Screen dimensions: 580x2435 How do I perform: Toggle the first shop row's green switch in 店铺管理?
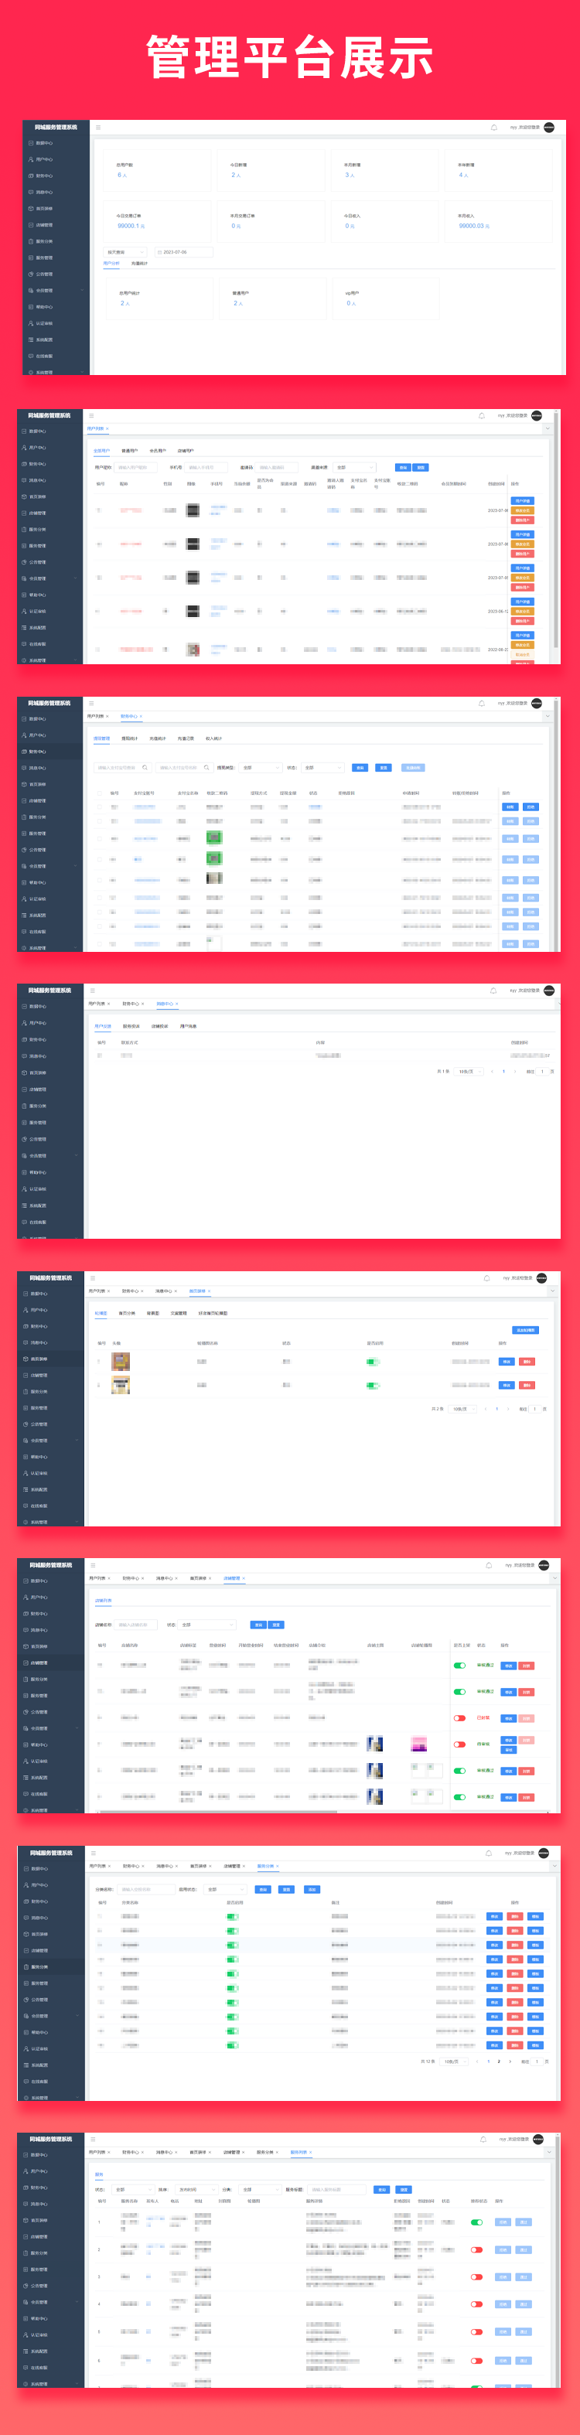459,1666
